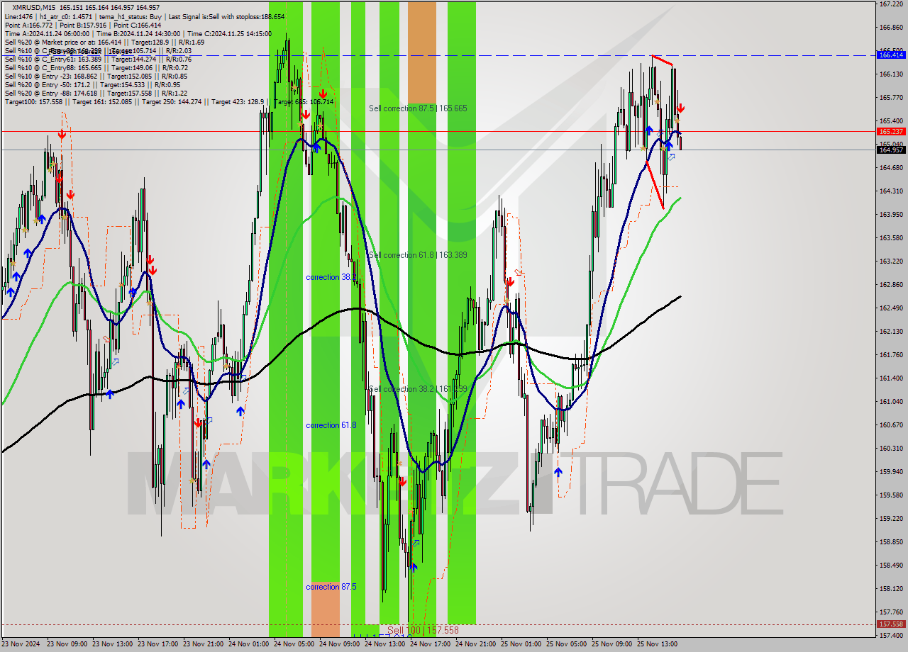This screenshot has height=652, width=908.
Task: Click the 'Time A:2024.11.24 06:00:00' info text
Action: coord(47,33)
